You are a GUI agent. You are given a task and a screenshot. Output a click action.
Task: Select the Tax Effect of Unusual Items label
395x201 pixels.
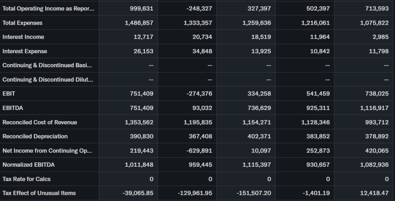click(x=39, y=193)
